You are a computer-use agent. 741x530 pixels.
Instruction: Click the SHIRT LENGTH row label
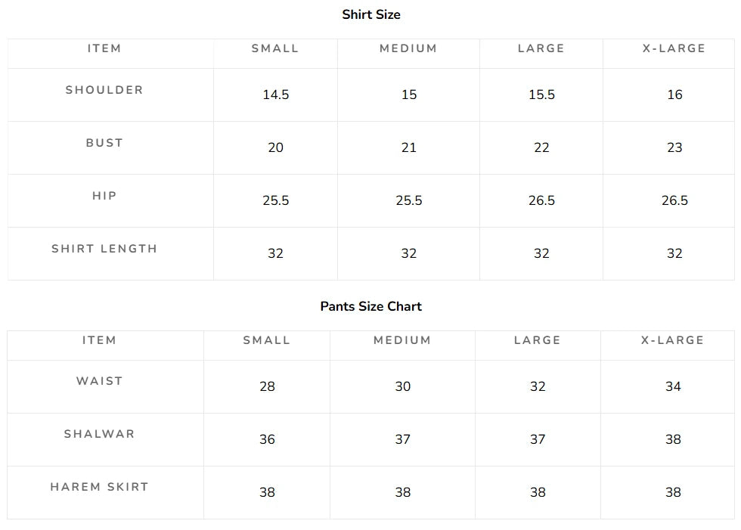coord(104,249)
